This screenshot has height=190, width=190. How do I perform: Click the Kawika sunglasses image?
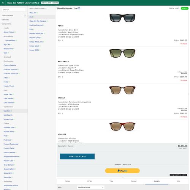[x=122, y=90]
